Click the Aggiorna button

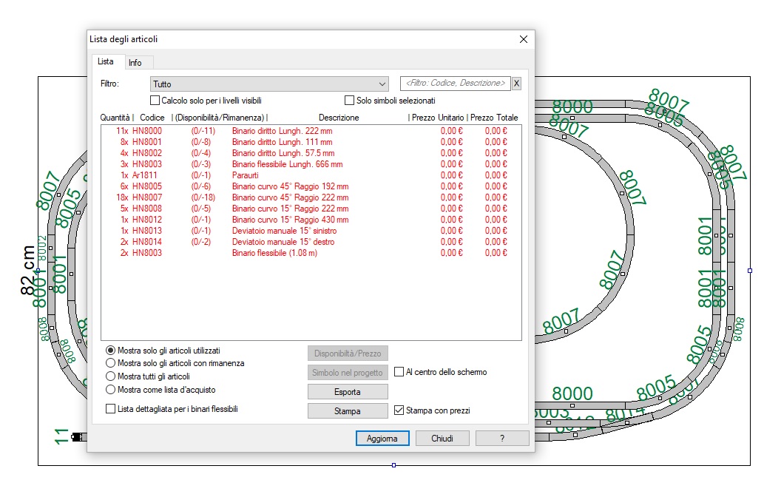[382, 439]
